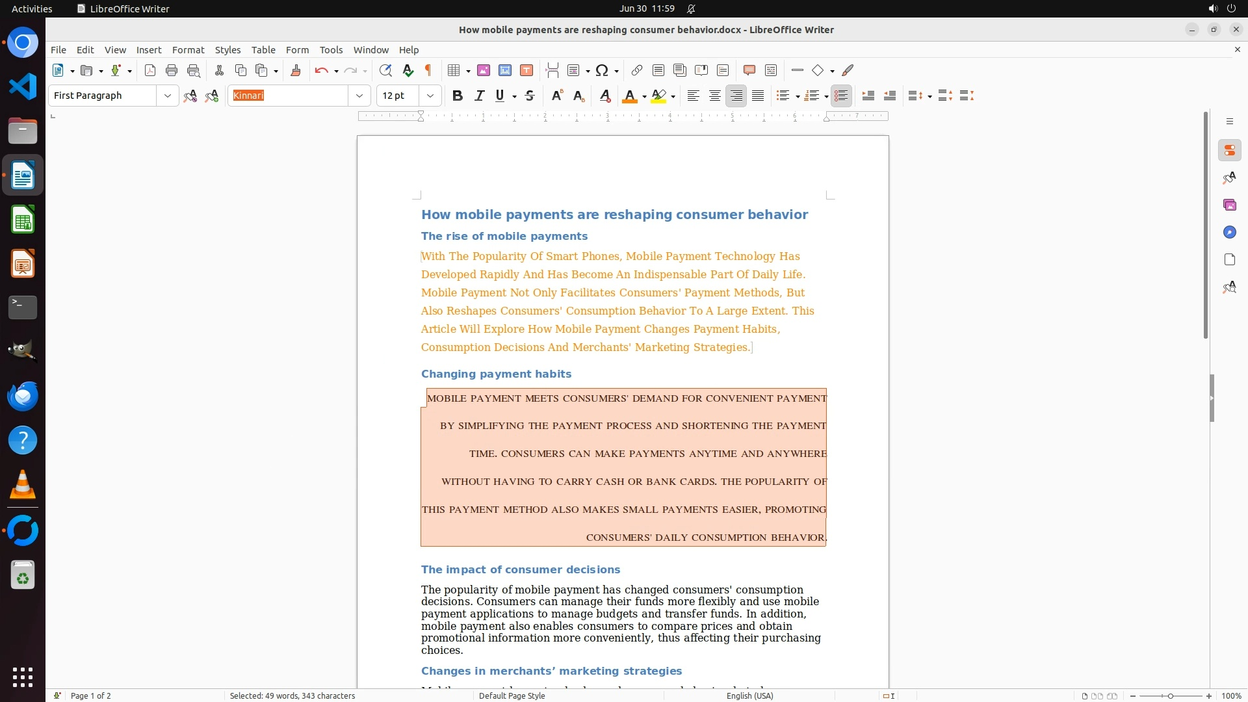Click the Clone Formatting paintbrush icon
The height and width of the screenshot is (702, 1248).
pyautogui.click(x=296, y=71)
